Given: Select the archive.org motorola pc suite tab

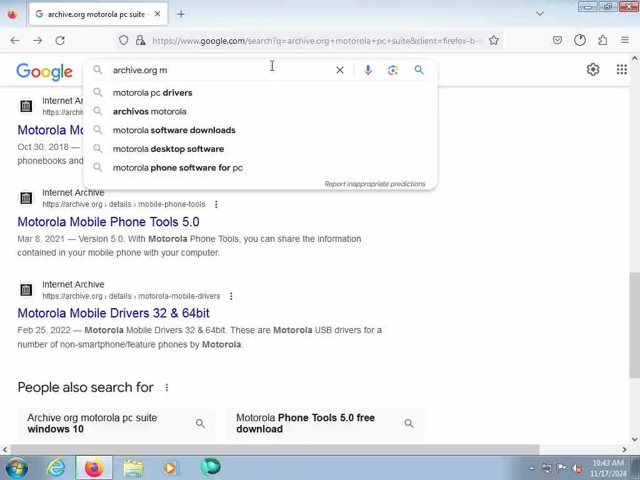Looking at the screenshot, I should pos(99,14).
